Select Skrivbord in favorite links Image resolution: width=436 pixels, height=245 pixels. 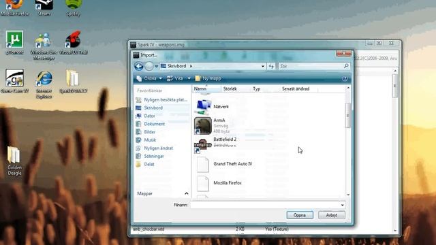[150, 108]
